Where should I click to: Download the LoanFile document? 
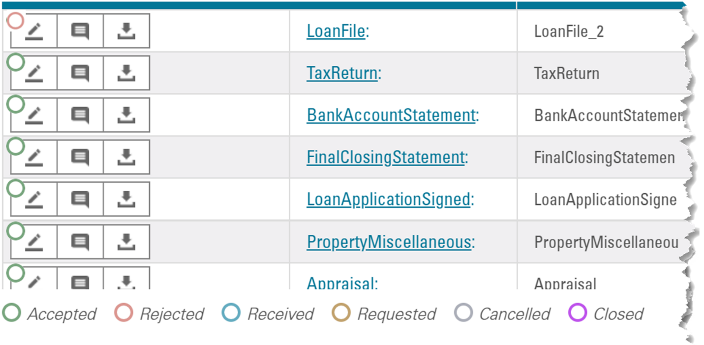126,31
